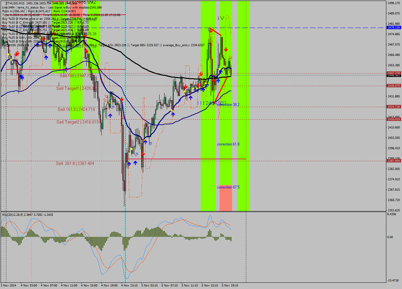Click the 'Sell 100 | 2447.778' level label

[76, 76]
